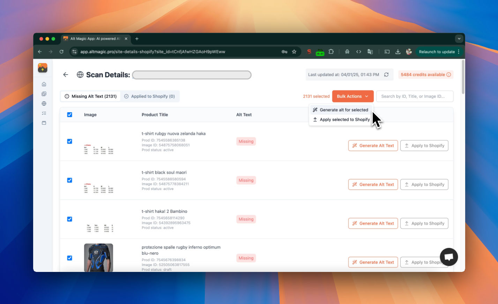The height and width of the screenshot is (304, 498).
Task: Generate Alt Text for protezione spalle rugby inferno
Action: click(373, 262)
